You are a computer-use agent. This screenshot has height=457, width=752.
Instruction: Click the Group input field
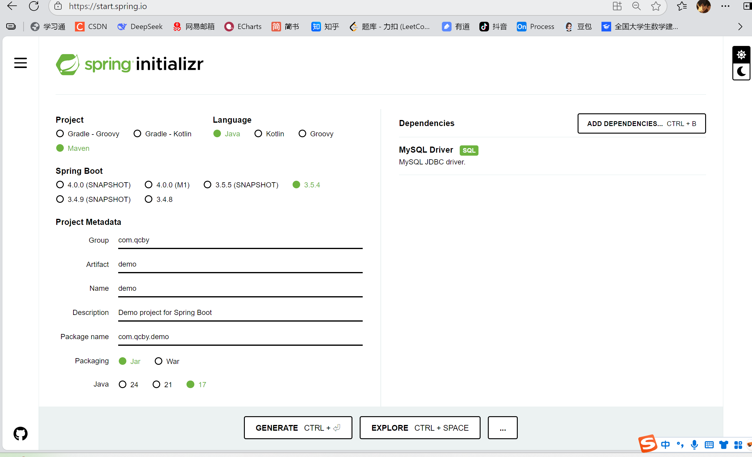click(240, 240)
